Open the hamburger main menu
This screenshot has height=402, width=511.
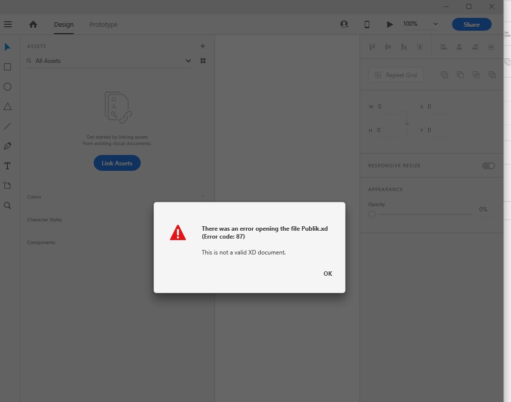tap(7, 24)
